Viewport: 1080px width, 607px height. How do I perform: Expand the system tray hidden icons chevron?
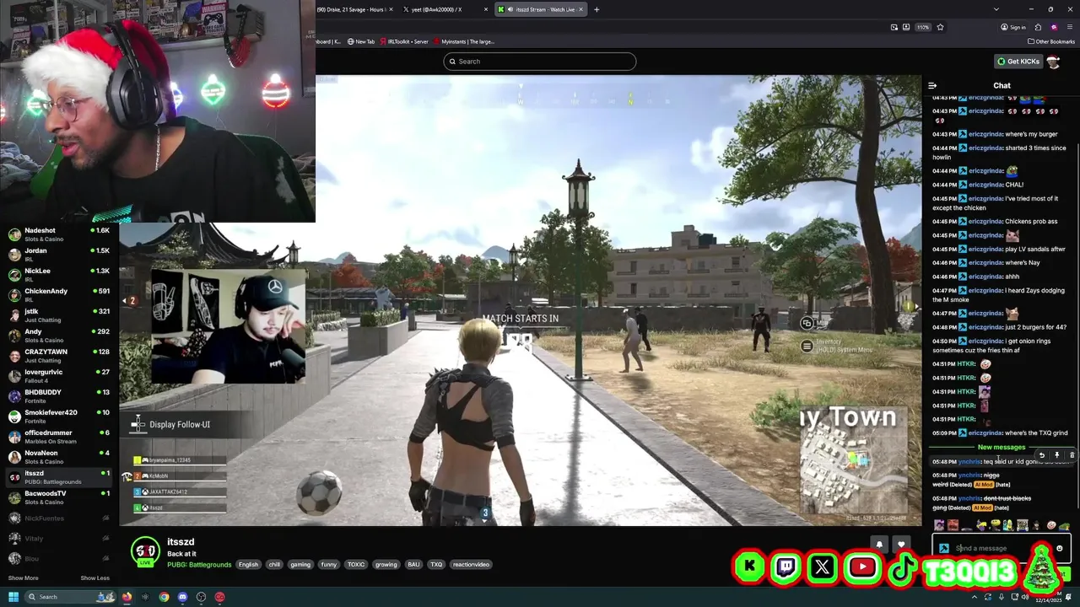975,597
